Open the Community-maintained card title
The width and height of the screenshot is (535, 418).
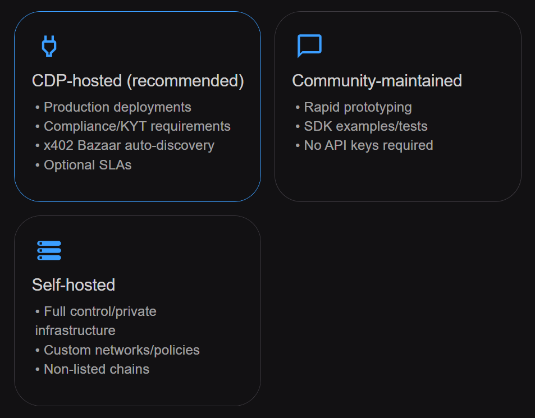point(377,81)
